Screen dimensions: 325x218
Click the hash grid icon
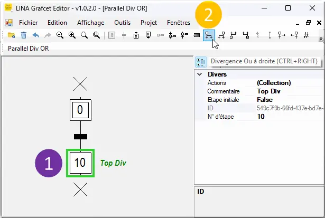[306, 35]
